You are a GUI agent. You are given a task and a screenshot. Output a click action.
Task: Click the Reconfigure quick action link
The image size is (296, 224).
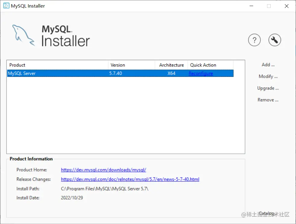[x=201, y=73]
